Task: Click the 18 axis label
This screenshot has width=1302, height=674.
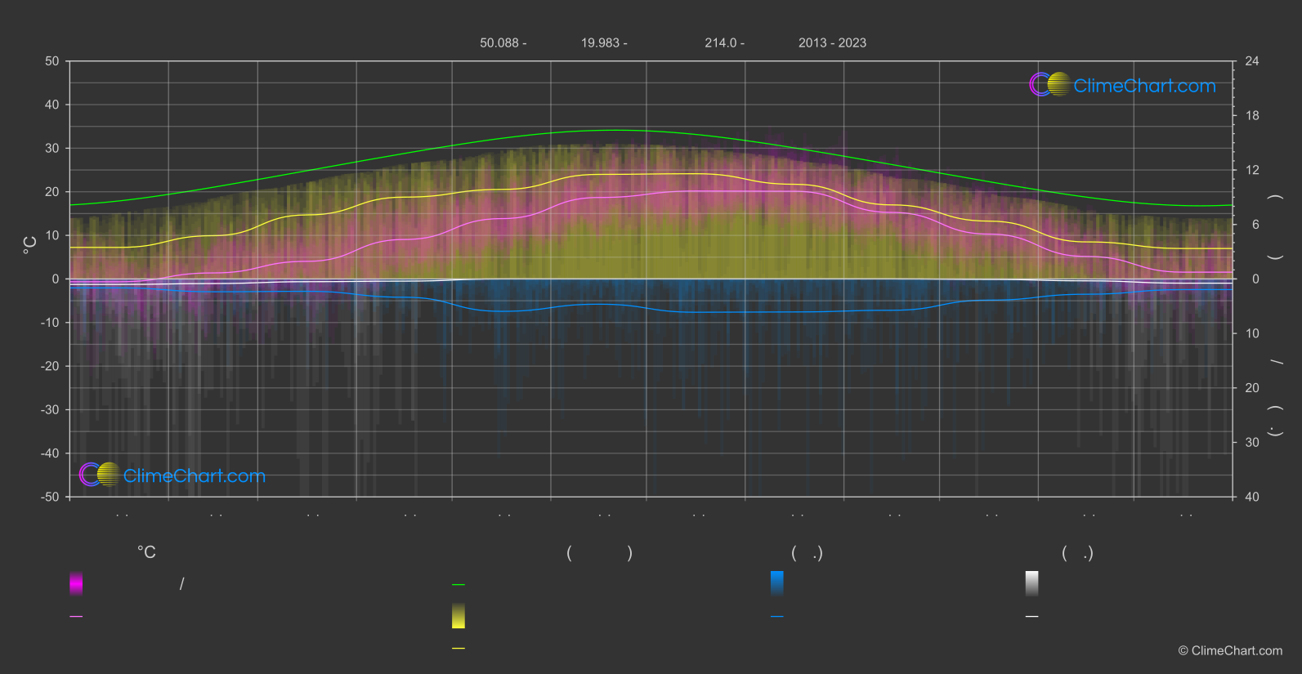Action: (1252, 116)
